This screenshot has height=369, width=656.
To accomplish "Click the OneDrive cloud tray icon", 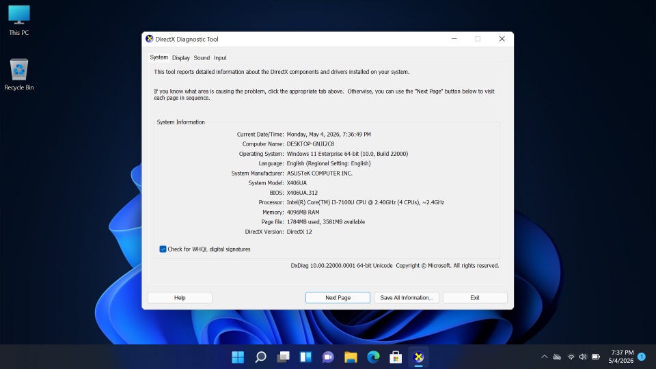I will tap(557, 357).
